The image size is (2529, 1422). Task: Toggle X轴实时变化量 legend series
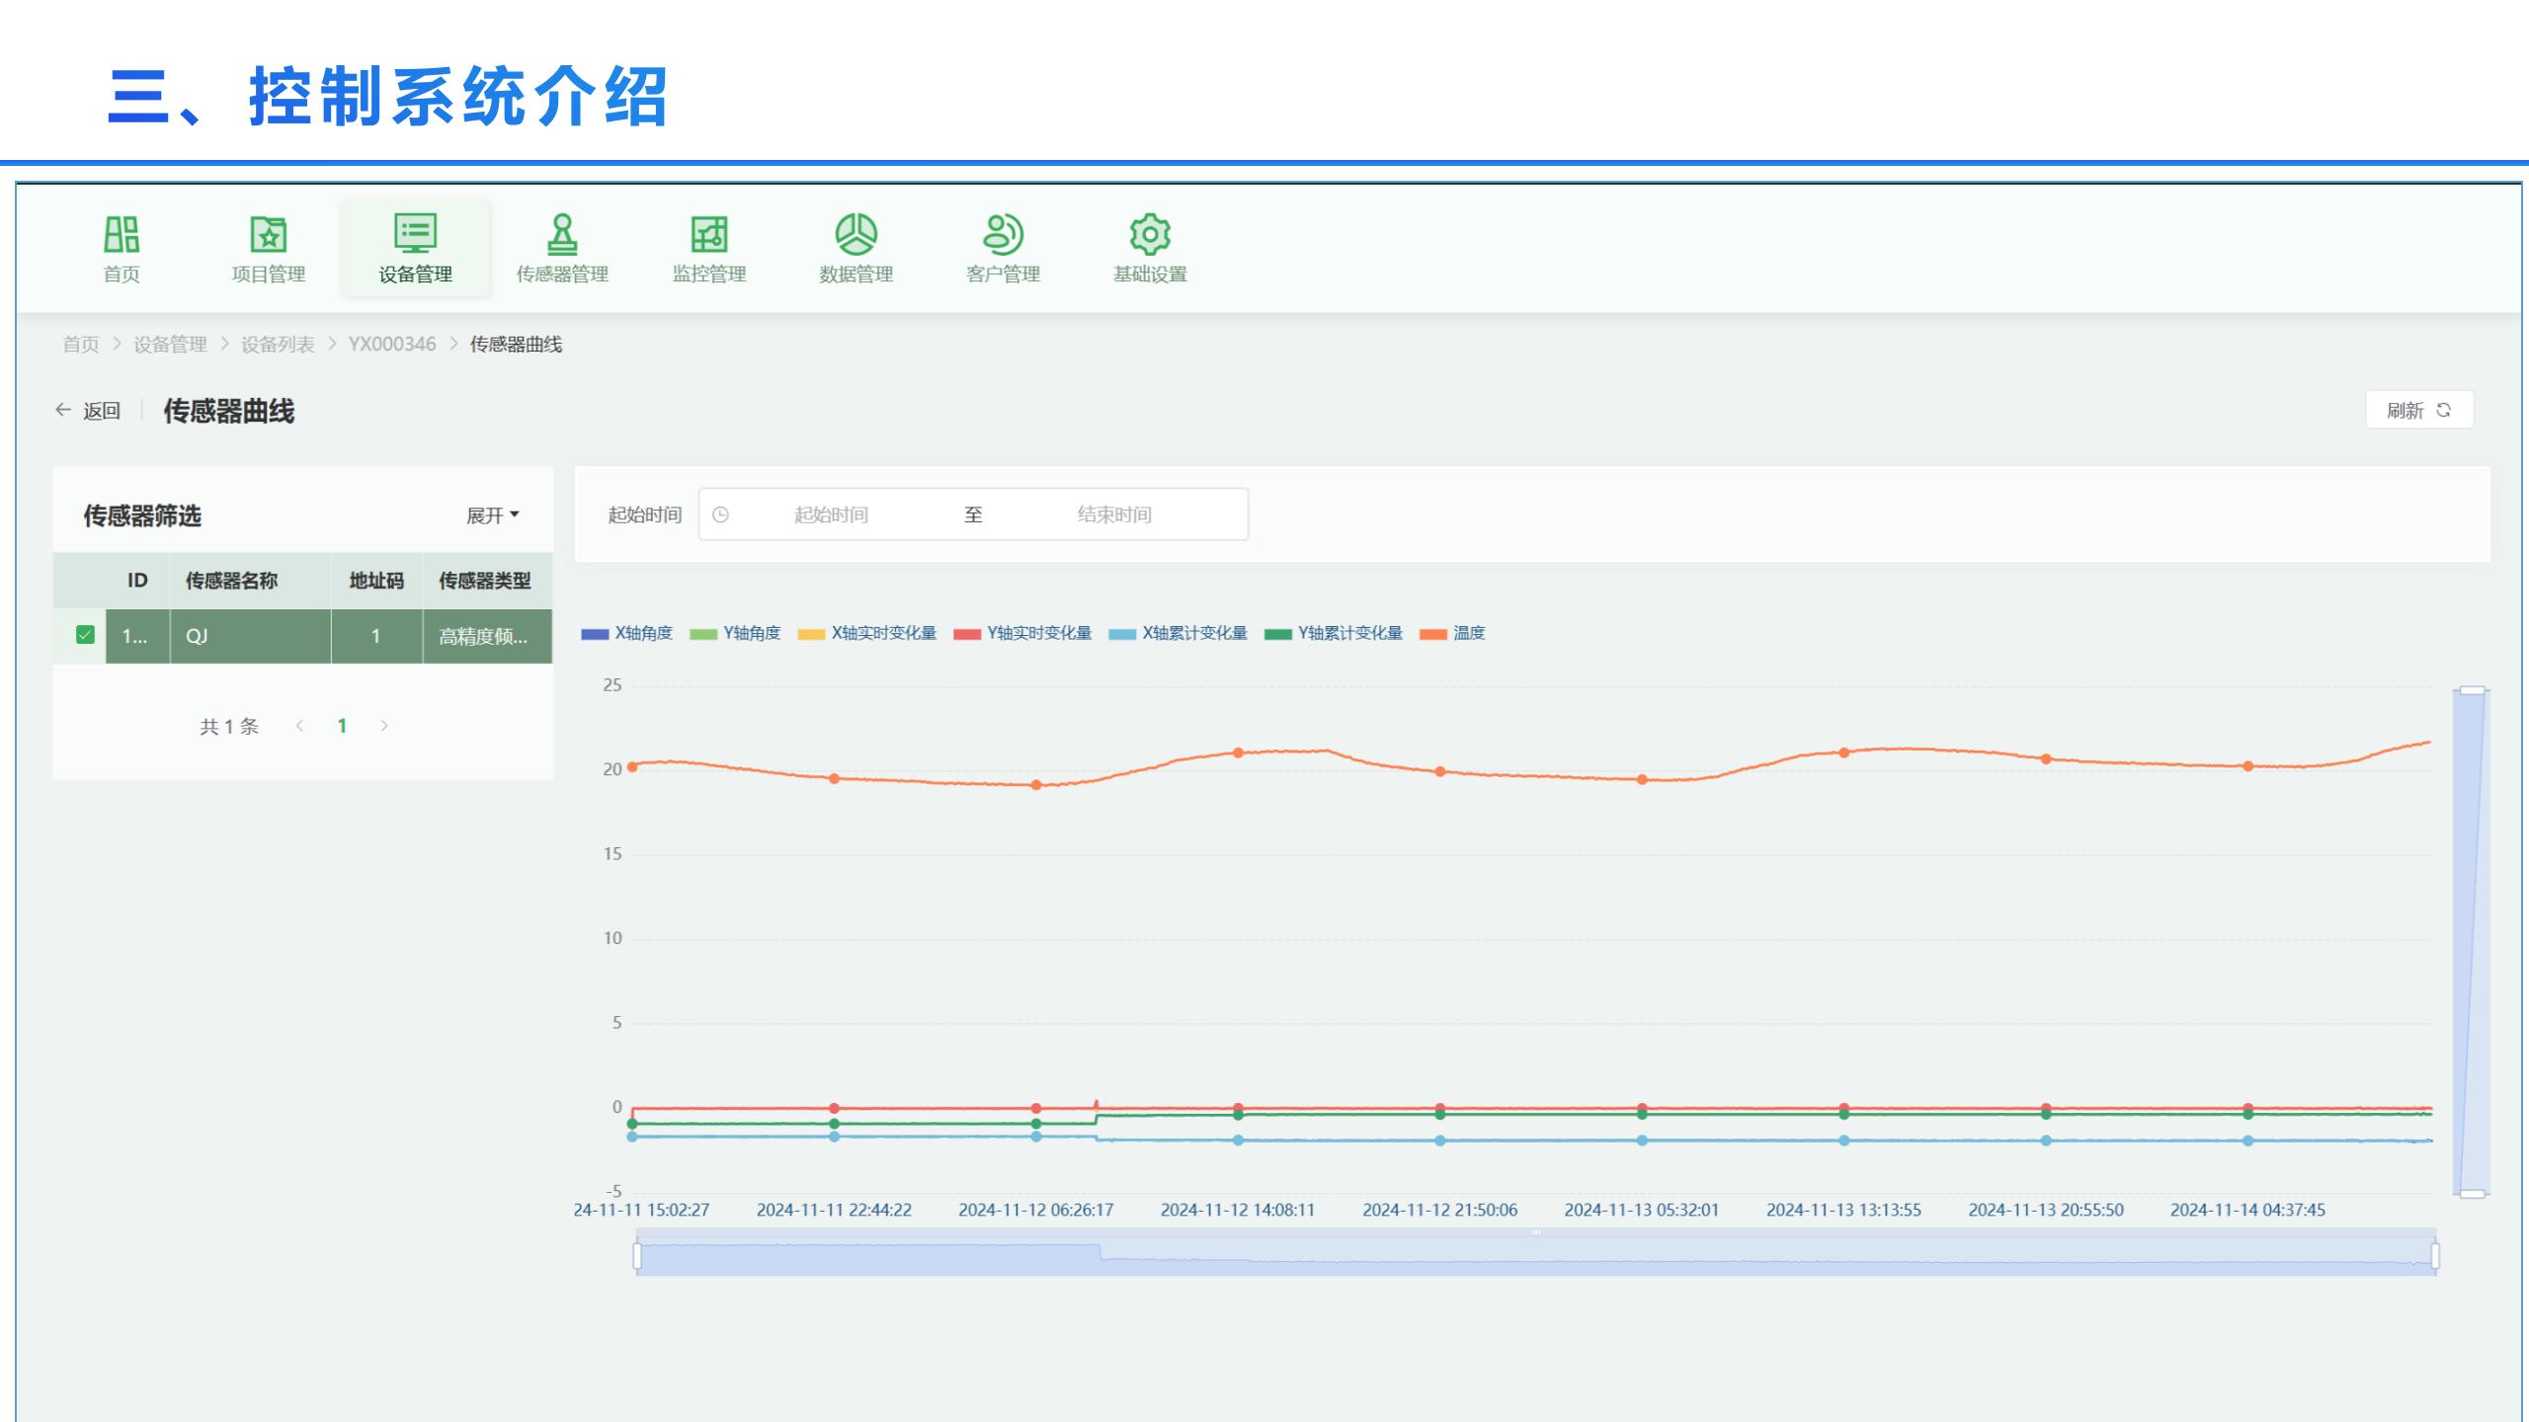click(866, 634)
